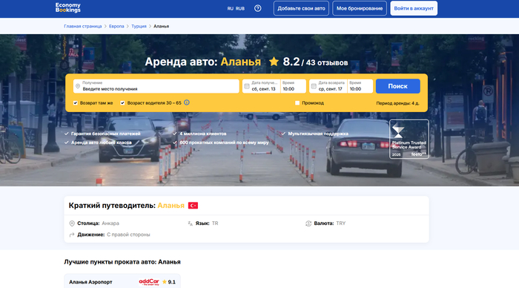Click the pickup location input field
The height and width of the screenshot is (288, 519).
click(x=156, y=86)
